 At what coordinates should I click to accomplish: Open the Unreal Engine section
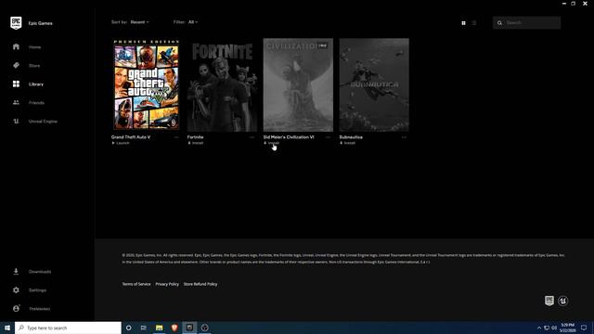(43, 122)
